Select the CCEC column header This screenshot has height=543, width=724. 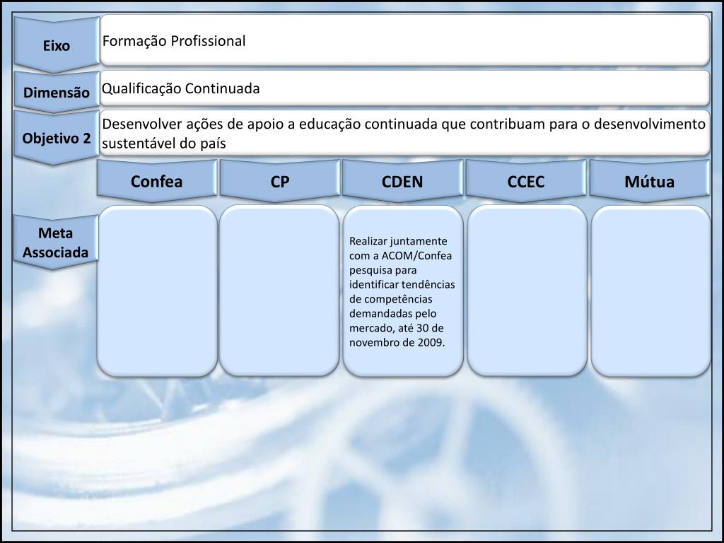click(526, 180)
